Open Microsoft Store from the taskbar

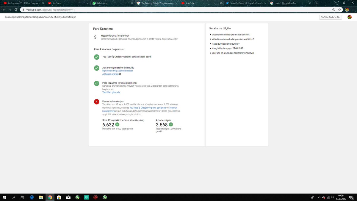(x=59, y=197)
